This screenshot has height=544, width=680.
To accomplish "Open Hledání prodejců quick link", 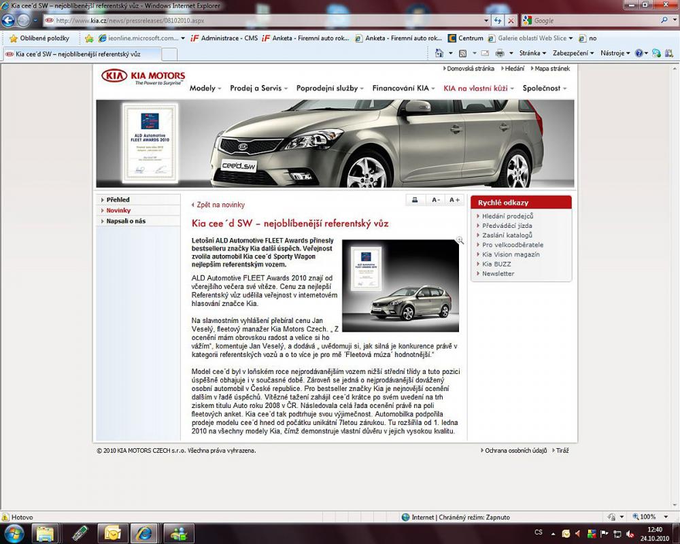I will (507, 216).
